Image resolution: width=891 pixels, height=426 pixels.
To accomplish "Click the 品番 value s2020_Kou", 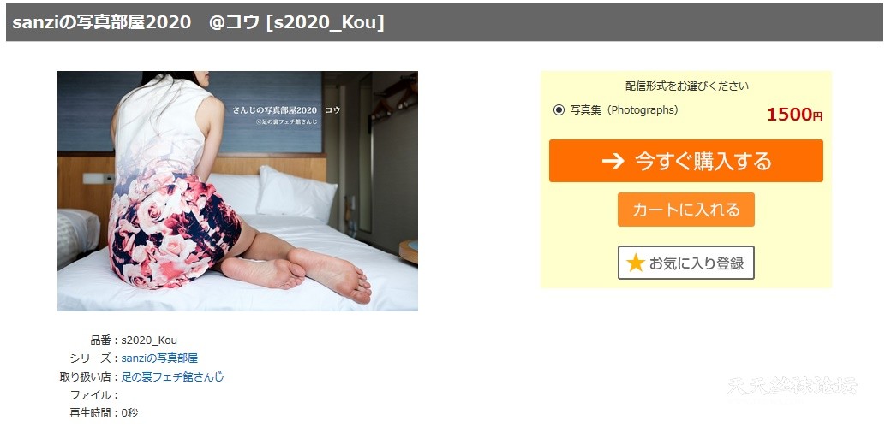I will tap(149, 340).
